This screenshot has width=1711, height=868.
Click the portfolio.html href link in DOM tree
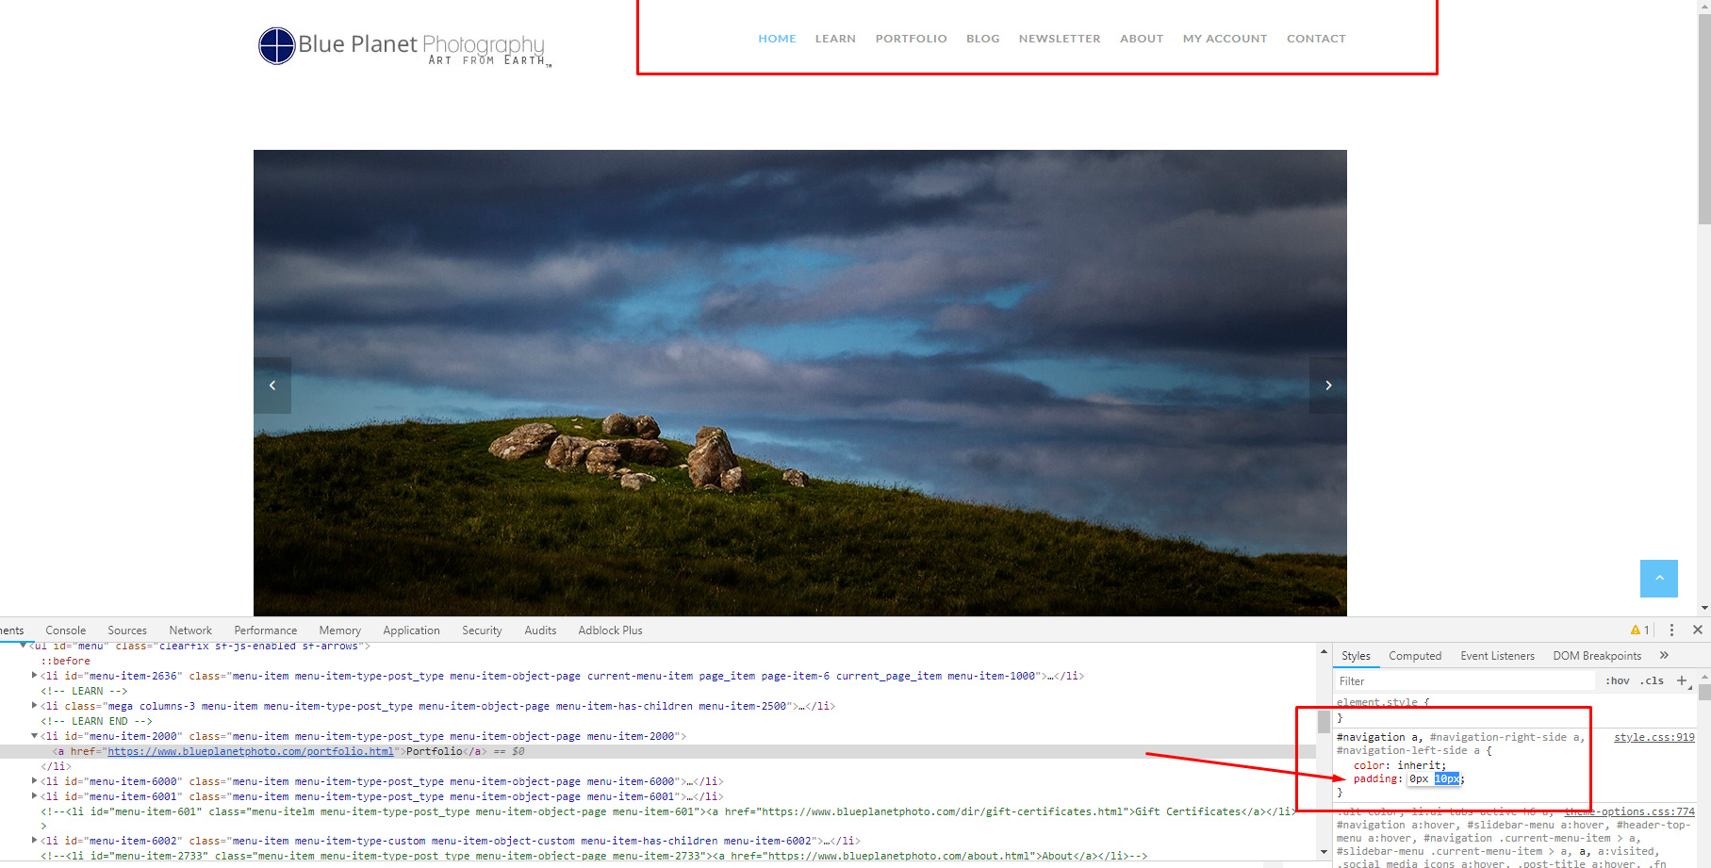251,751
